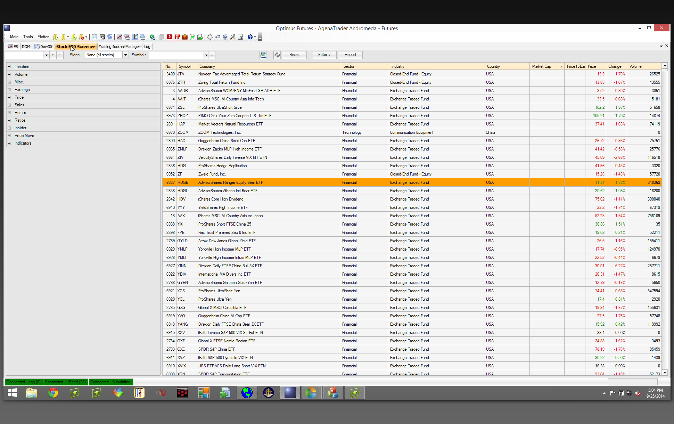Screen dimensions: 674x424
Task: Click the form window toolbar icon
Action: point(102,37)
